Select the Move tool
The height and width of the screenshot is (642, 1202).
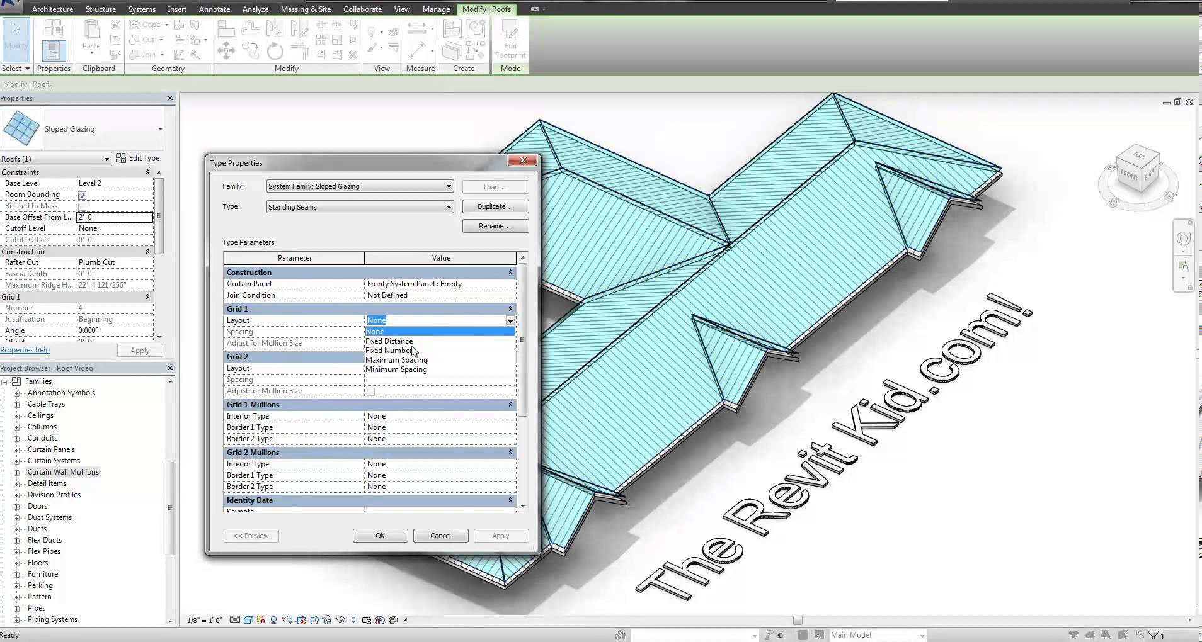[x=226, y=51]
